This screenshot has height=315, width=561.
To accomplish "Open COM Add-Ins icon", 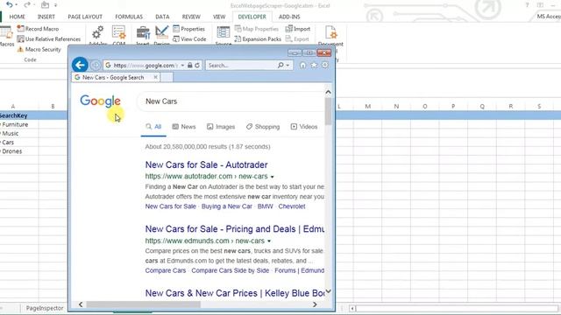I will 119,33.
